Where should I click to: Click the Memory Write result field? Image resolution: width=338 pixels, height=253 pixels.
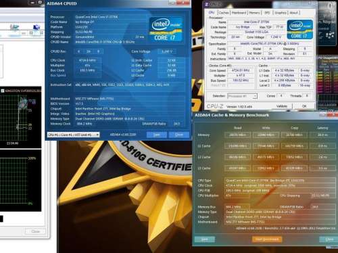tap(266, 135)
